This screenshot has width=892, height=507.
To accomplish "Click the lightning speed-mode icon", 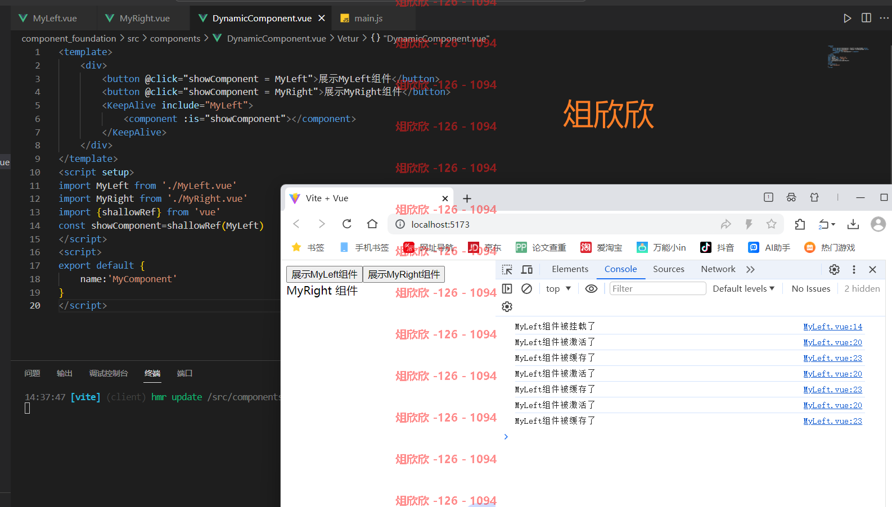I will coord(749,224).
